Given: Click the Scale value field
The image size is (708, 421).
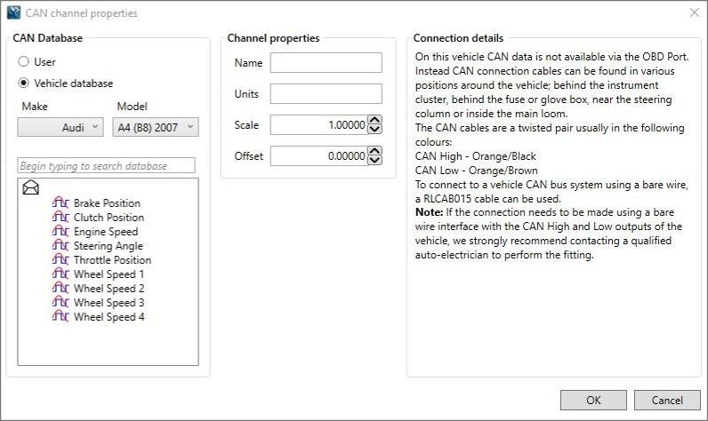Looking at the screenshot, I should tap(318, 125).
